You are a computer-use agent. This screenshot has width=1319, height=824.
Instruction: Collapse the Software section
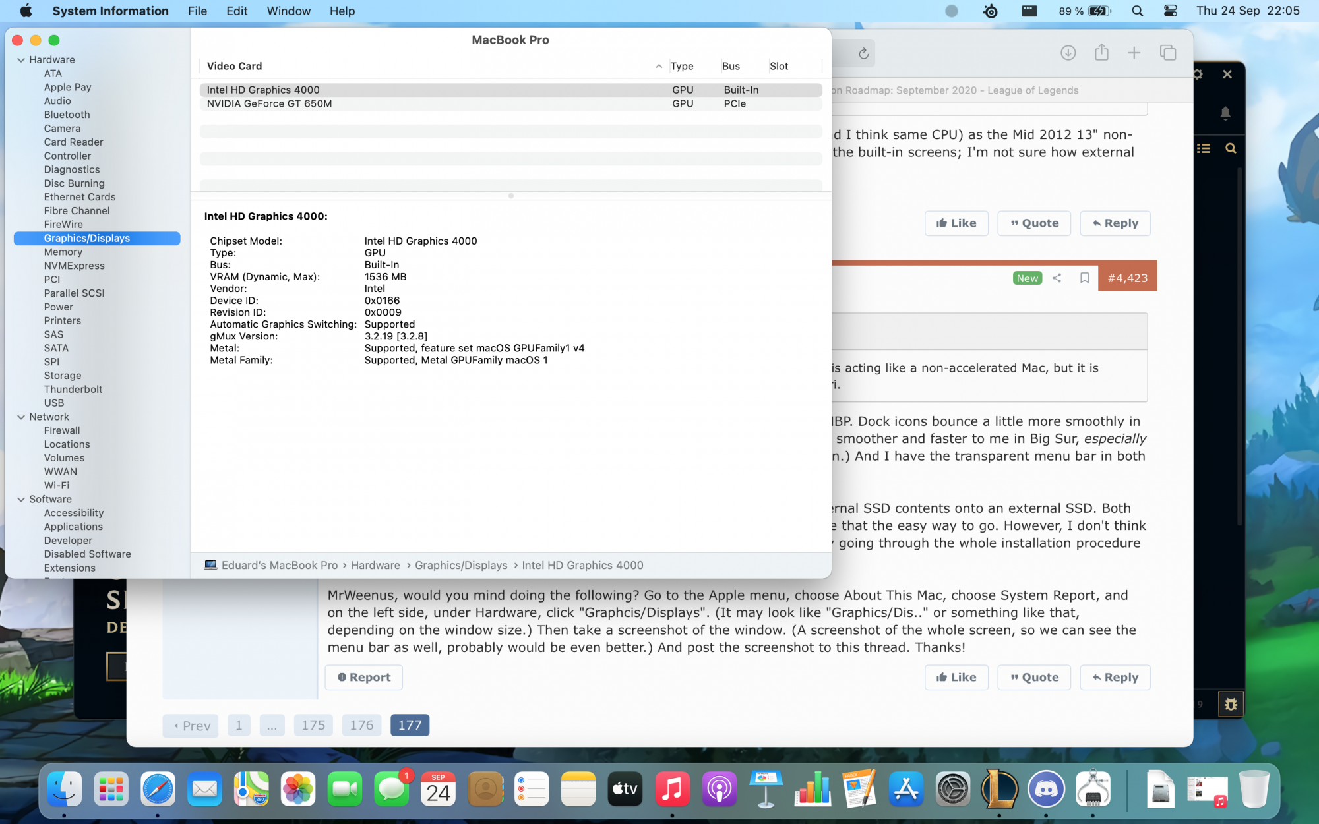coord(21,499)
